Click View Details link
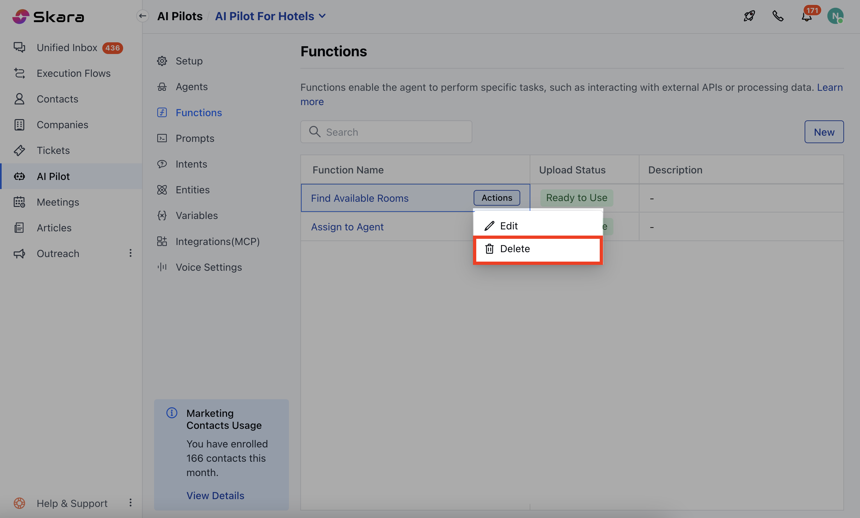Image resolution: width=860 pixels, height=518 pixels. point(215,495)
